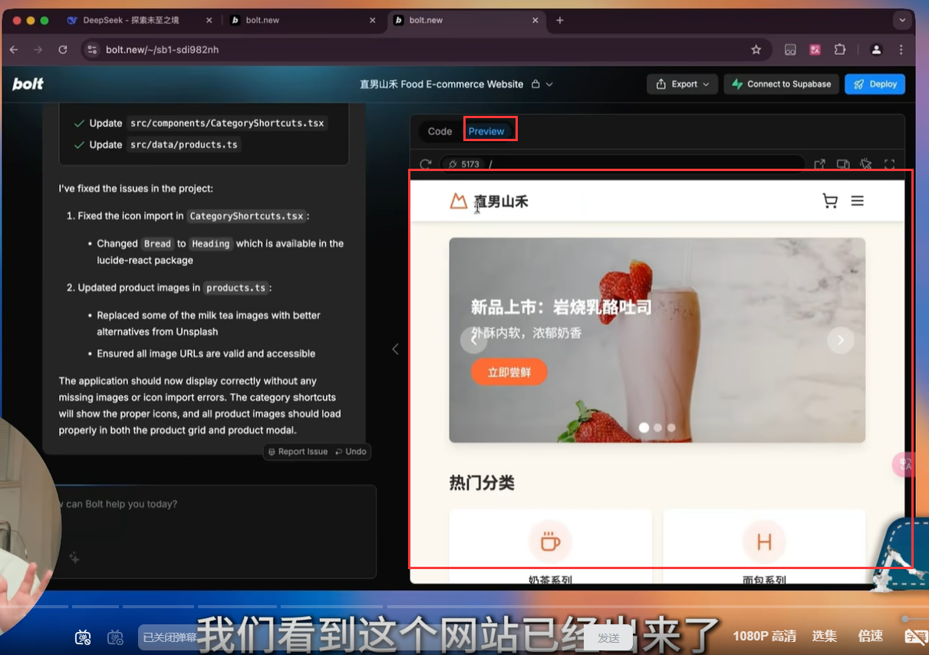Switch to the Code view
The width and height of the screenshot is (929, 655).
tap(440, 131)
